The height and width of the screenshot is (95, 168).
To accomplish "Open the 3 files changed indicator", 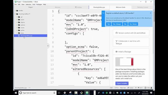I will 147,88.
